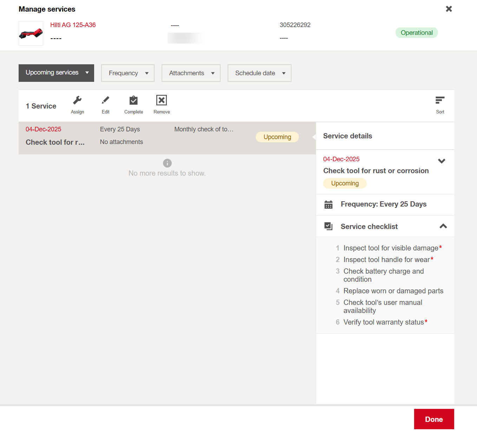
Task: Click the Operational status badge
Action: pos(416,33)
